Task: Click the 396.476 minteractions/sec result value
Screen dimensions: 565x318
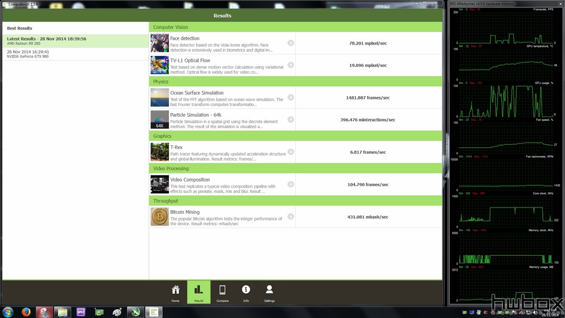Action: pos(368,120)
